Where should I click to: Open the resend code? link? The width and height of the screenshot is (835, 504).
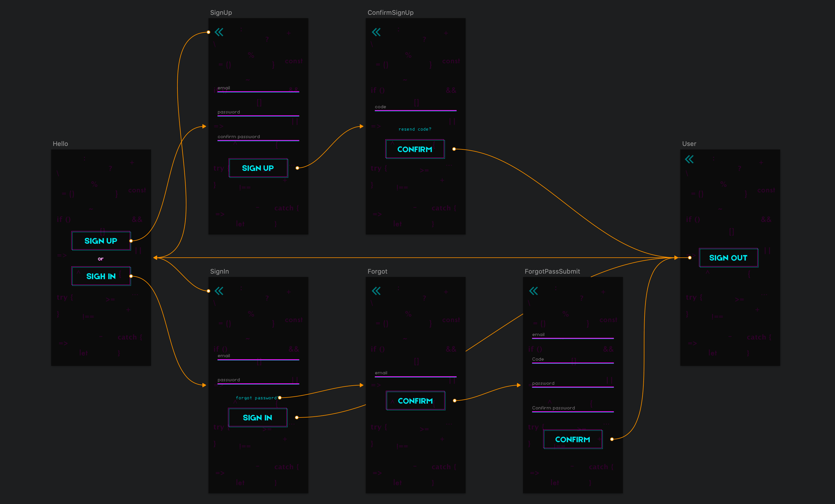[415, 129]
